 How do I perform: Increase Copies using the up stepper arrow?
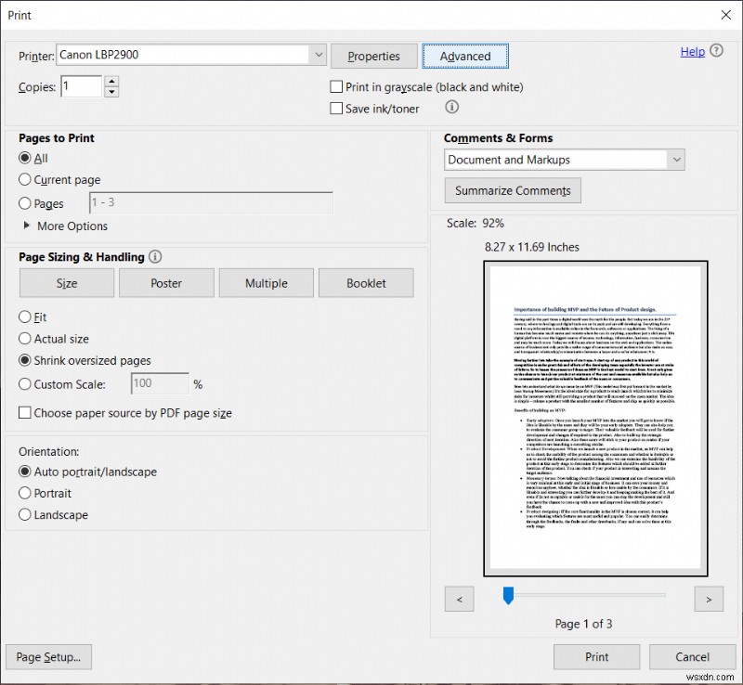tap(112, 81)
